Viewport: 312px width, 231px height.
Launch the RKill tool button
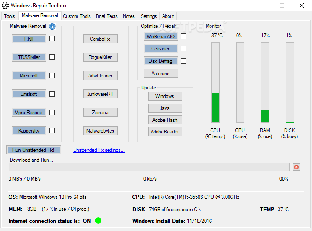(x=29, y=38)
